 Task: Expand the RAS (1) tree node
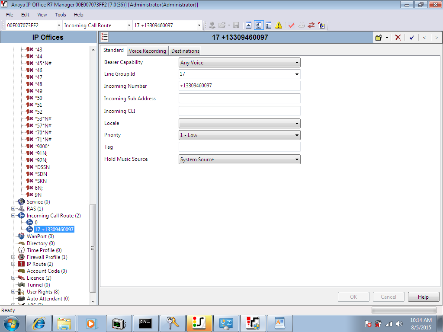(x=13, y=209)
